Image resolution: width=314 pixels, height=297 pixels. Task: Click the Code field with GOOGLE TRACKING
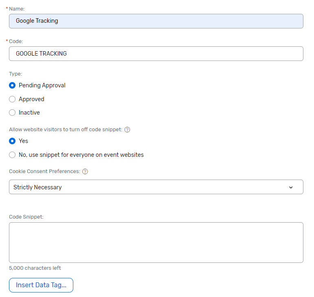(156, 54)
